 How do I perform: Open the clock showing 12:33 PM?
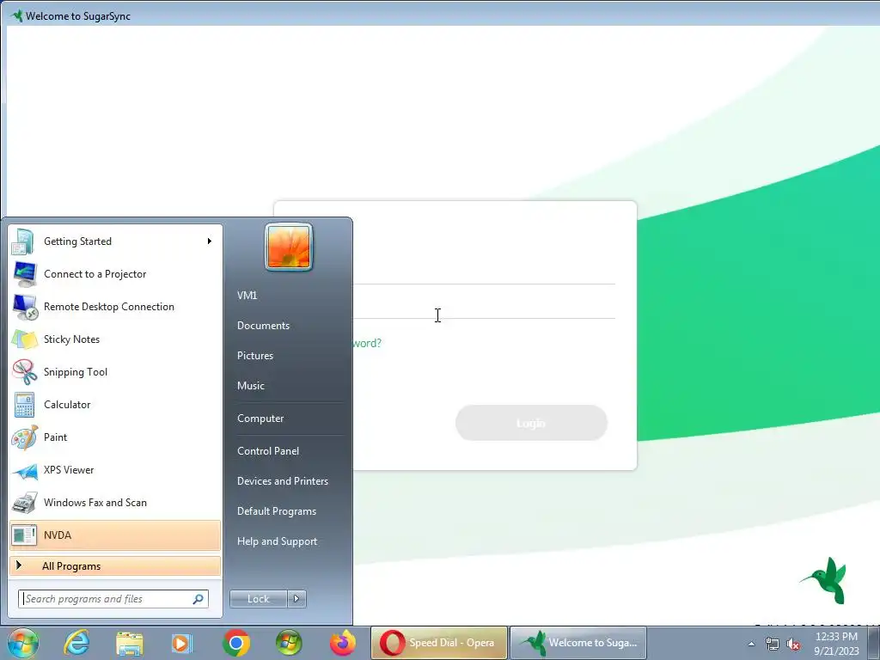[x=836, y=643]
